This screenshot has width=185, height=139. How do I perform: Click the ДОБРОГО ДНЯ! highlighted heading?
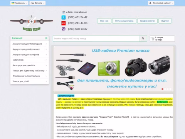pos(66,96)
